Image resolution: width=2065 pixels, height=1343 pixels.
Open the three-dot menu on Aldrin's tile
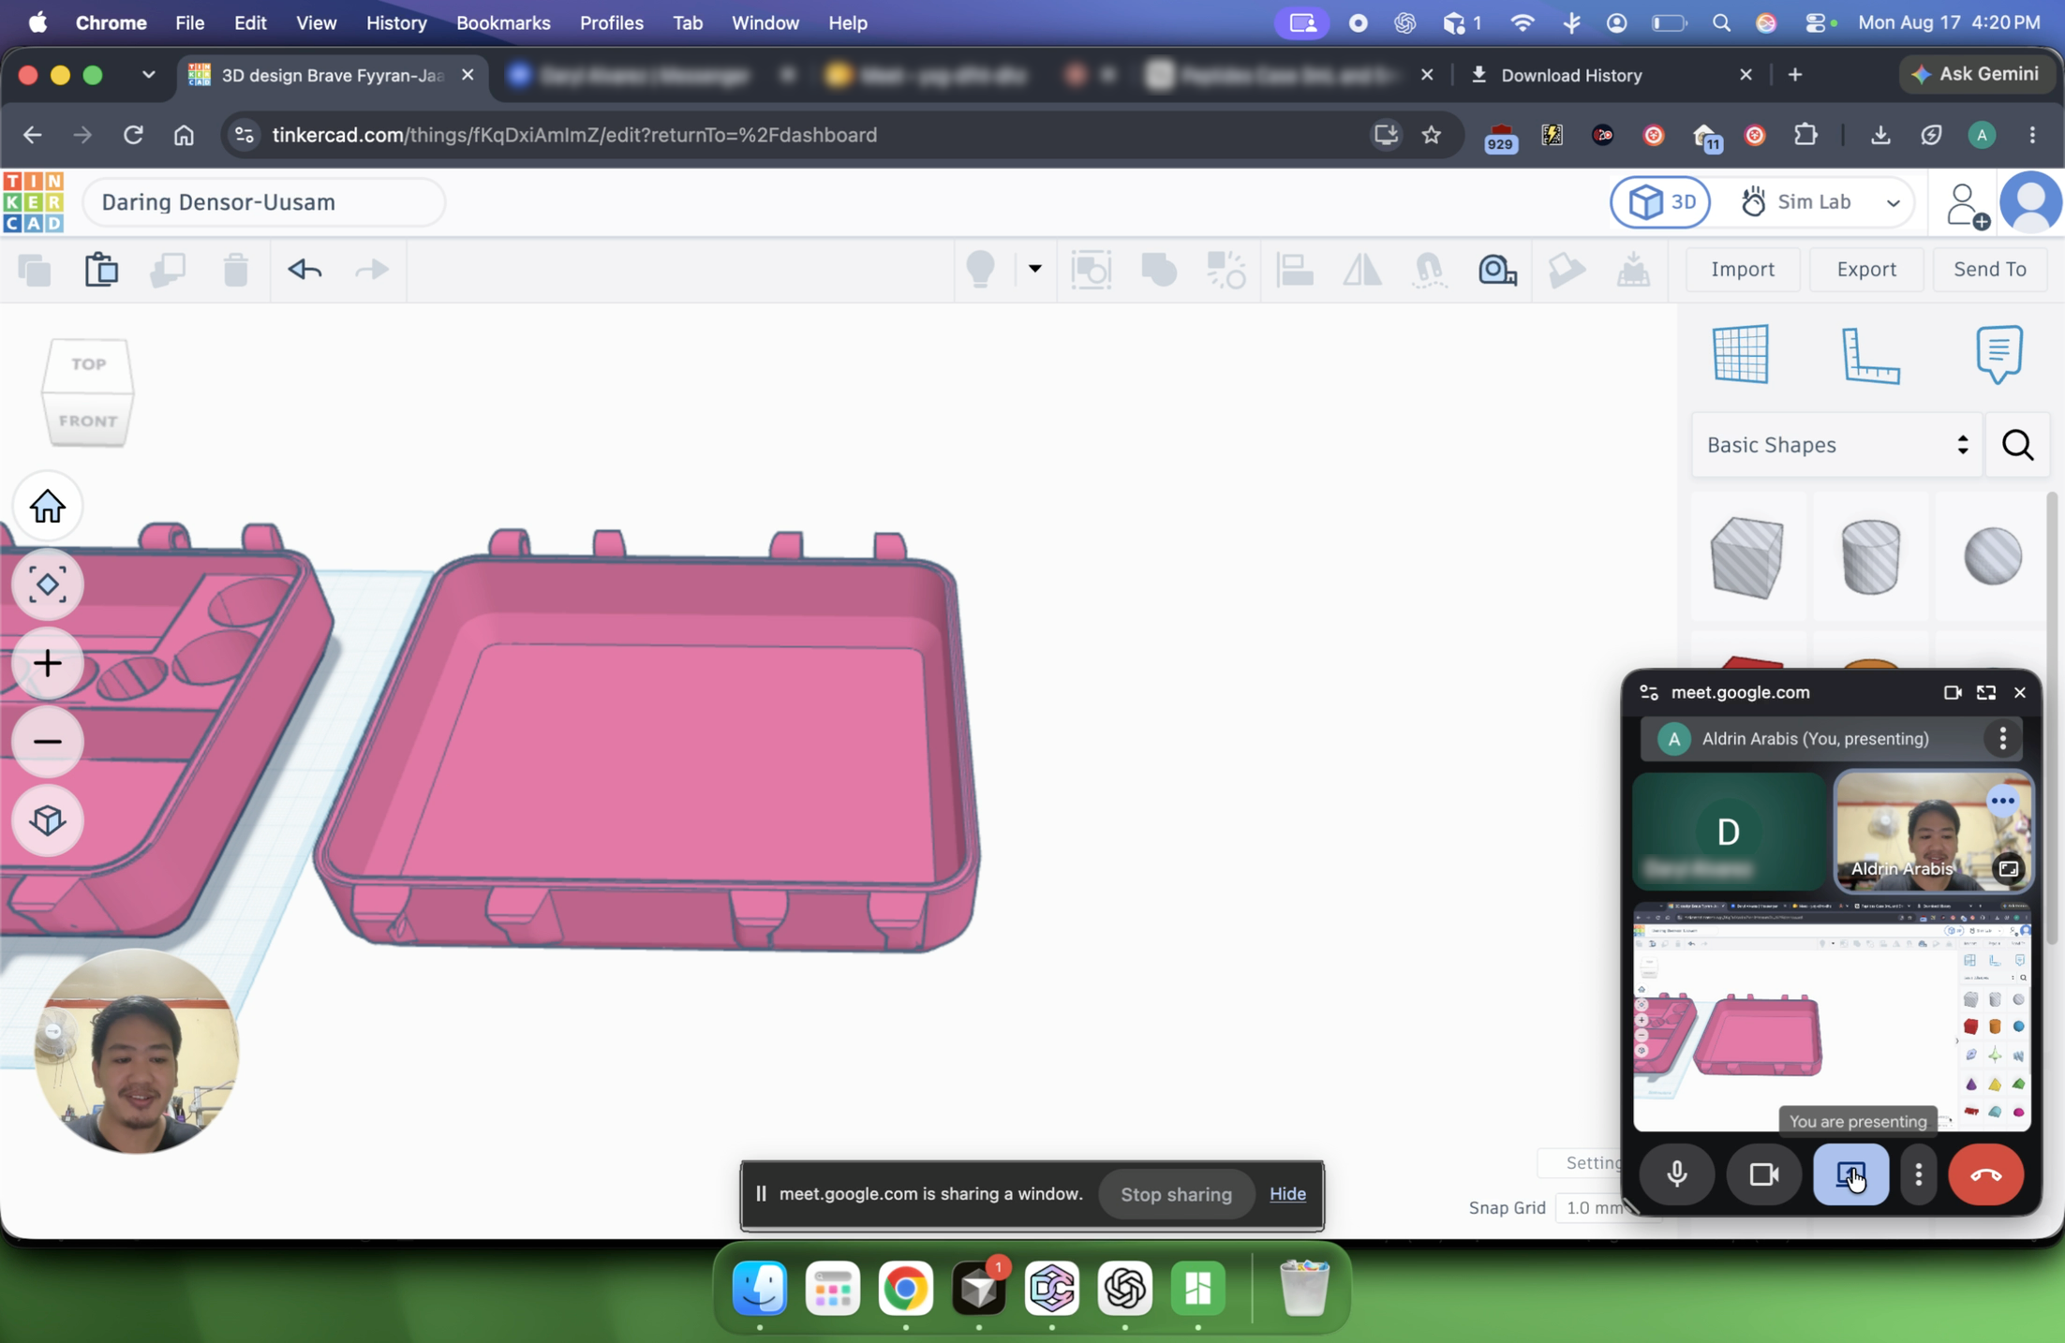(x=2002, y=801)
